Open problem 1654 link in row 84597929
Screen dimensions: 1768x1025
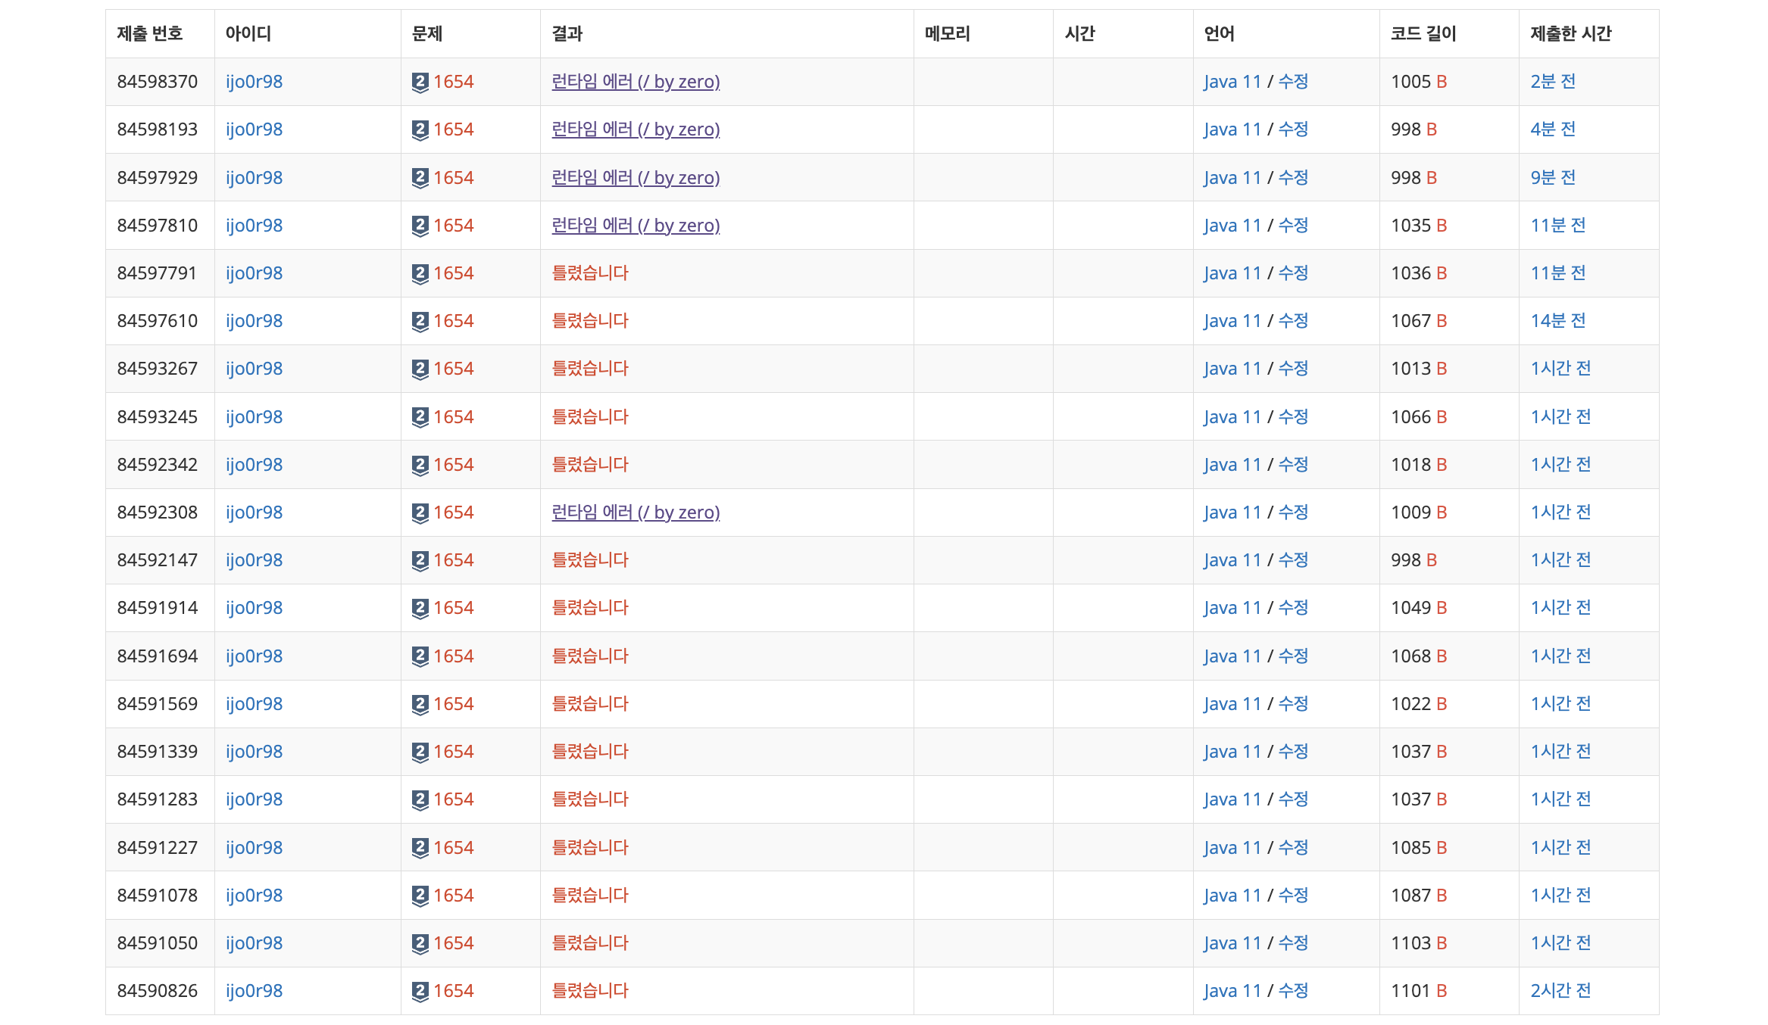pyautogui.click(x=453, y=178)
